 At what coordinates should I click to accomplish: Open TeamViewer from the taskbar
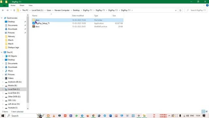click(133, 116)
